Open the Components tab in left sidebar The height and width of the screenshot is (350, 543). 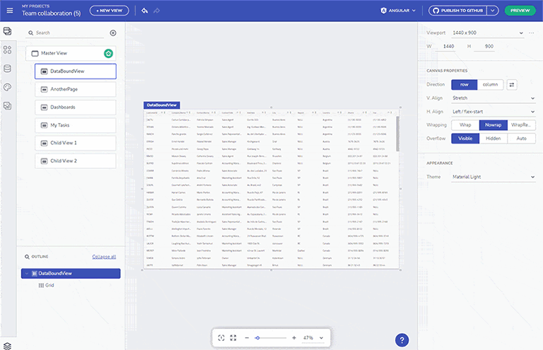[x=8, y=50]
